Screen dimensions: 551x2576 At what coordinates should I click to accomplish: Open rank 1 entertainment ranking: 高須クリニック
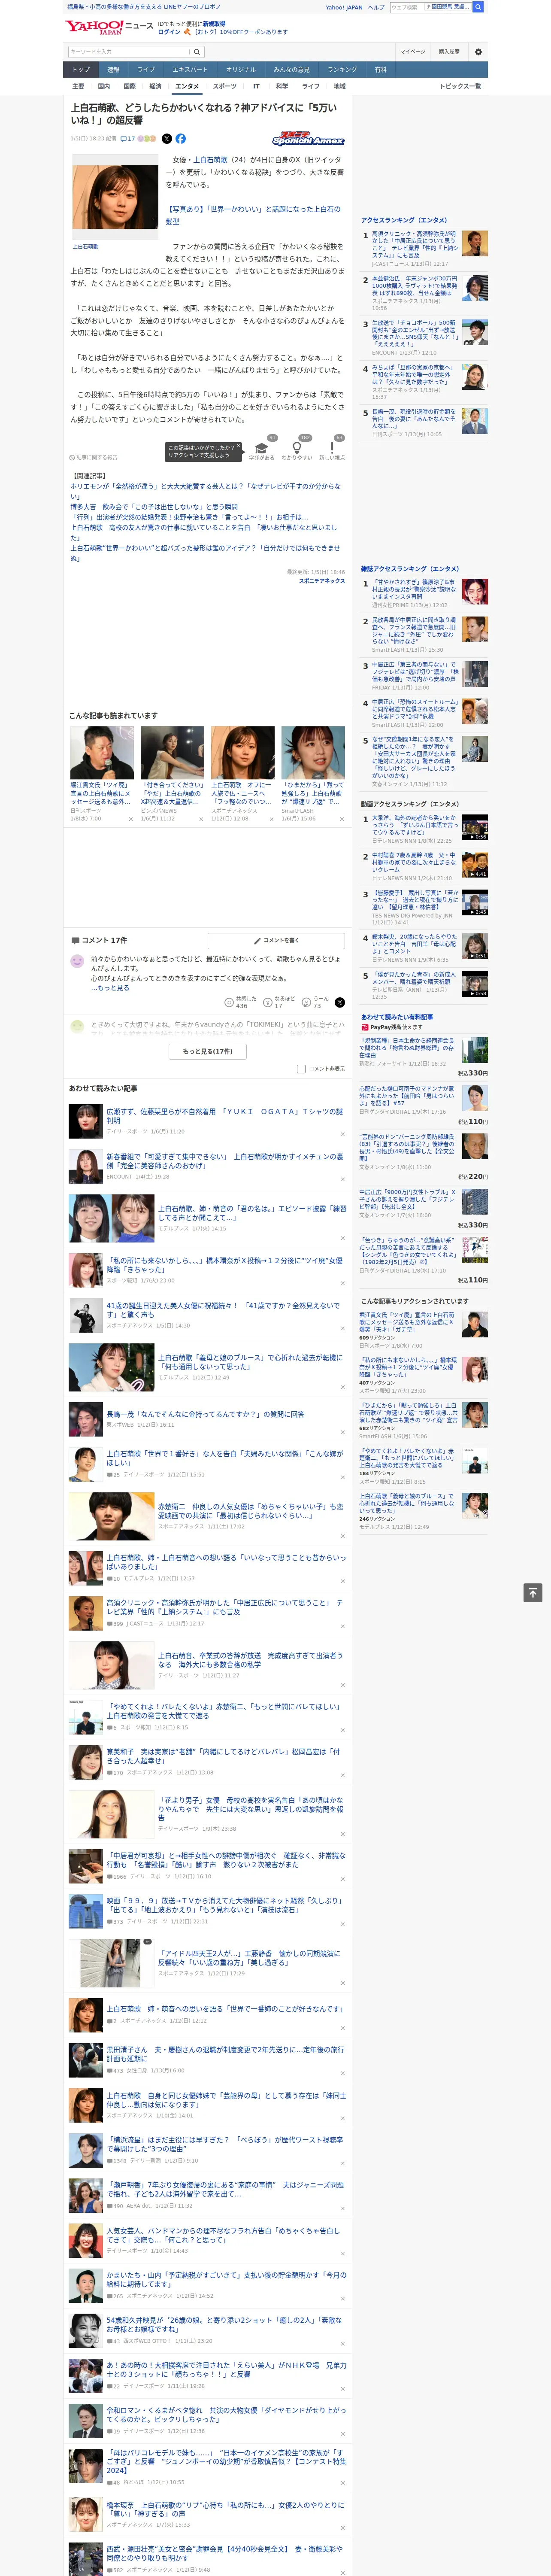414,245
